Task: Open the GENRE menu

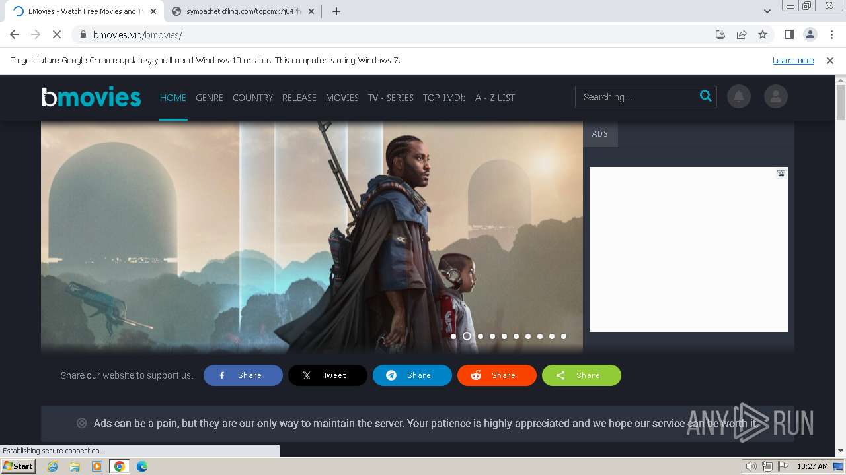Action: click(x=210, y=98)
